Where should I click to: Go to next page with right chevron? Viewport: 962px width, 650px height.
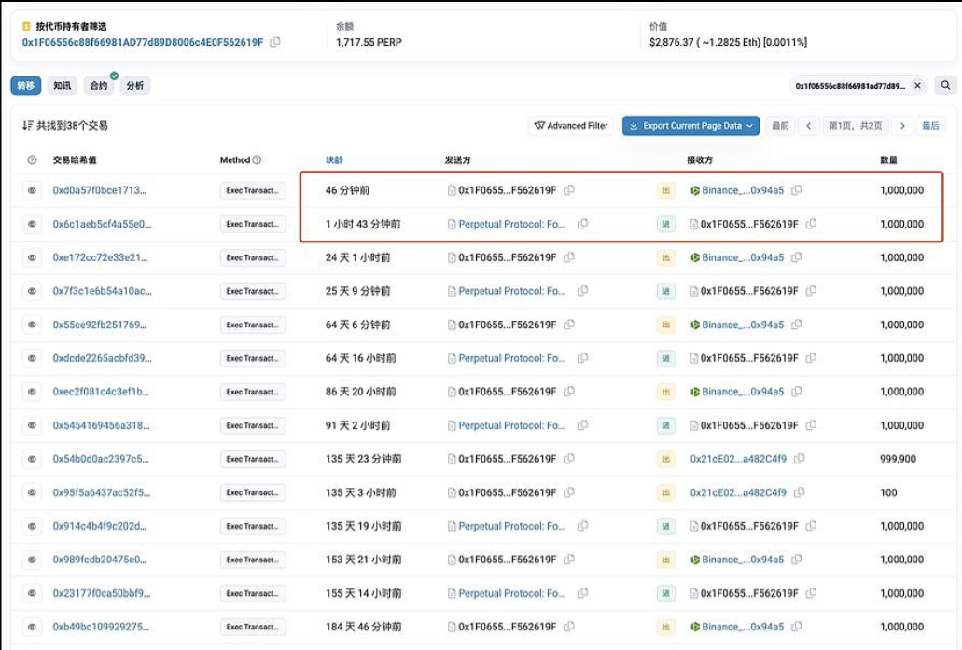900,126
